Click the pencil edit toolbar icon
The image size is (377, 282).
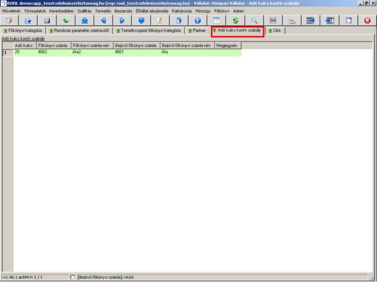click(x=160, y=21)
